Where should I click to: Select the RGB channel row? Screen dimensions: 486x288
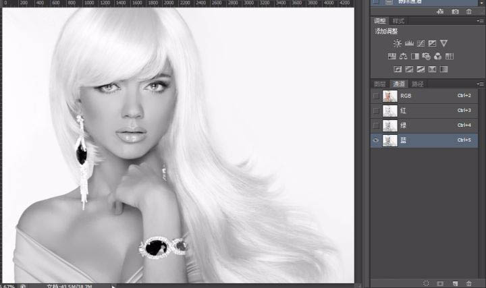(424, 96)
